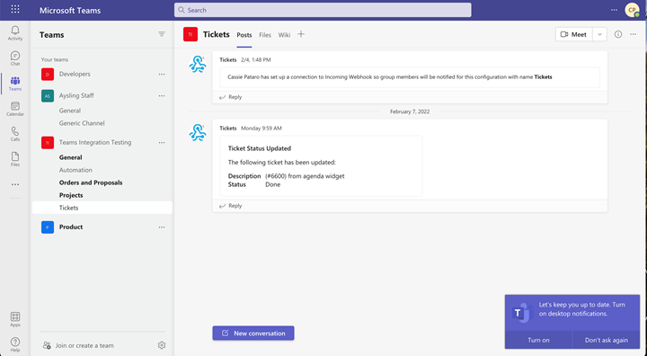Click the Help question mark icon

pos(15,342)
